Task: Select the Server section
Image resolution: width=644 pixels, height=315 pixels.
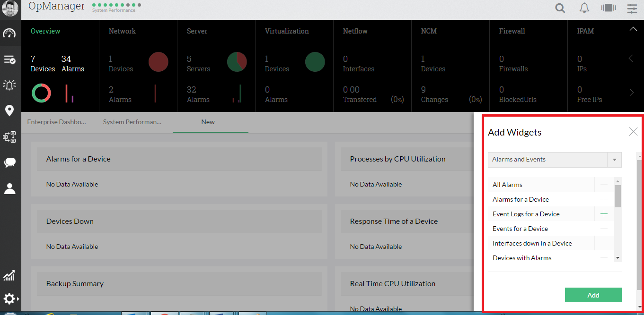Action: (197, 31)
